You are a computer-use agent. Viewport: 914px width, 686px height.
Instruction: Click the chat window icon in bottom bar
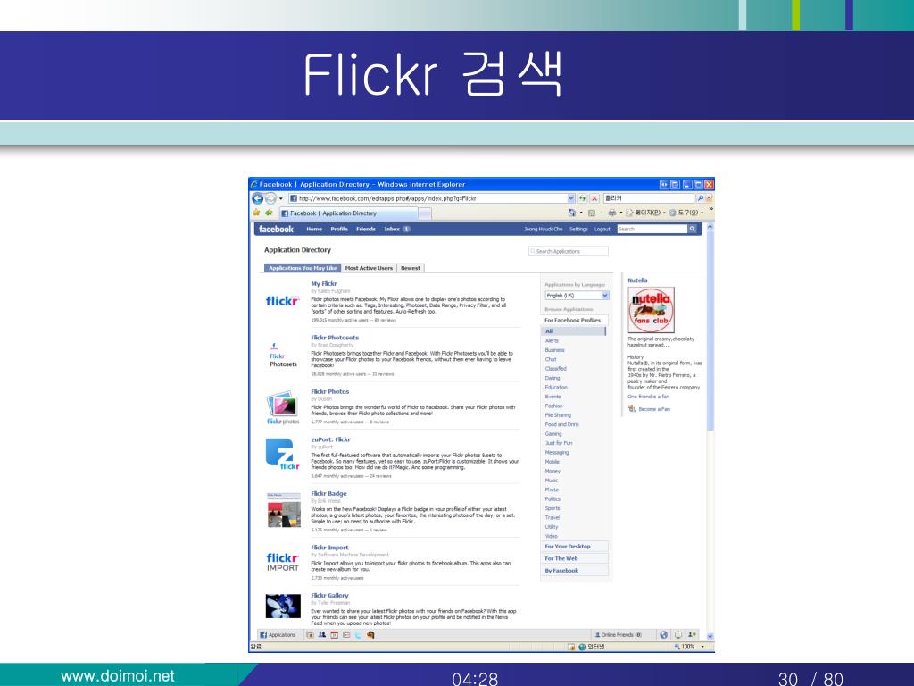click(x=678, y=635)
